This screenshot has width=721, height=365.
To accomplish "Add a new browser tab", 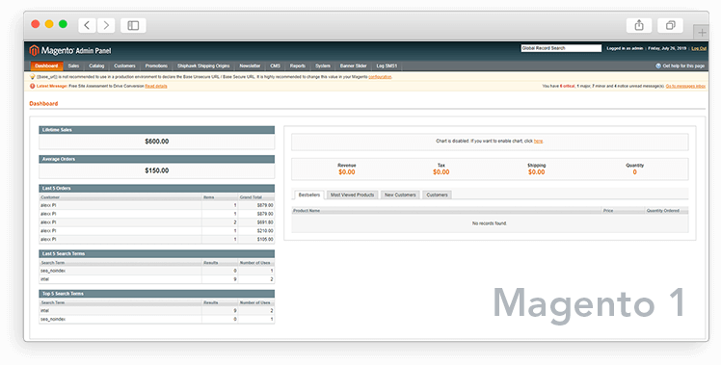I will (x=702, y=32).
